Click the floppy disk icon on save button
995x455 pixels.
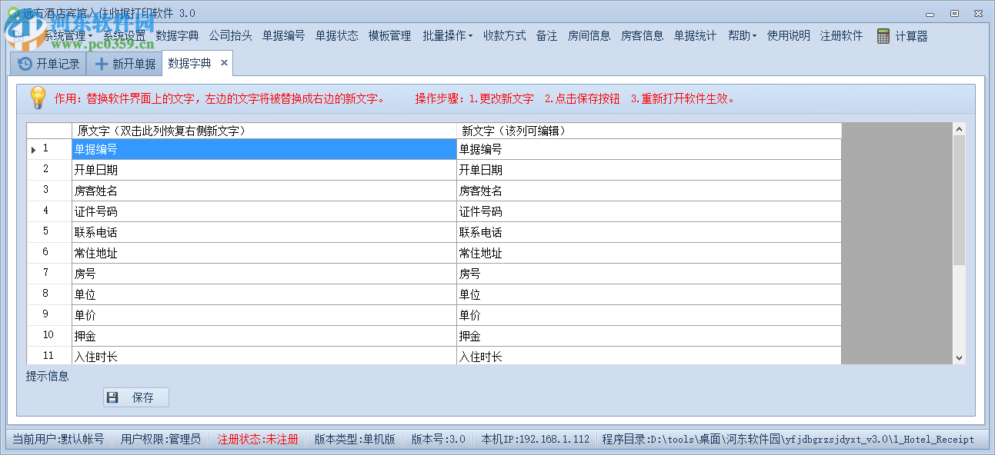tap(112, 397)
